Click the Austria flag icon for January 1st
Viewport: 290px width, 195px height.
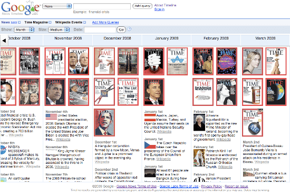(150, 118)
